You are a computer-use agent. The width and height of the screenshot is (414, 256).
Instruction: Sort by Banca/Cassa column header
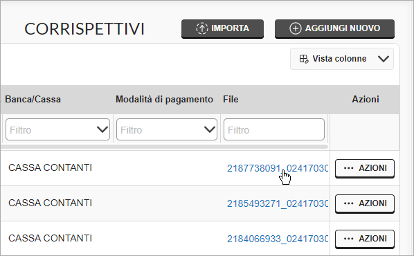click(33, 99)
